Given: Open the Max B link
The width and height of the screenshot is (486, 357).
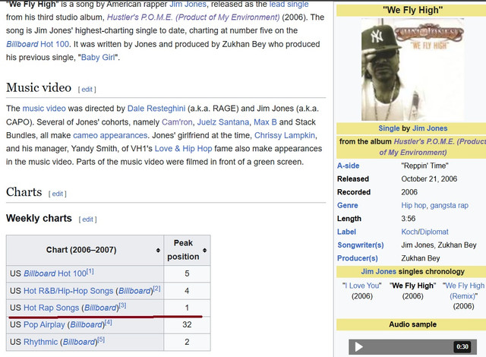Looking at the screenshot, I should tap(265, 122).
